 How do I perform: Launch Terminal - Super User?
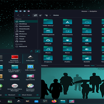[x=15, y=59]
